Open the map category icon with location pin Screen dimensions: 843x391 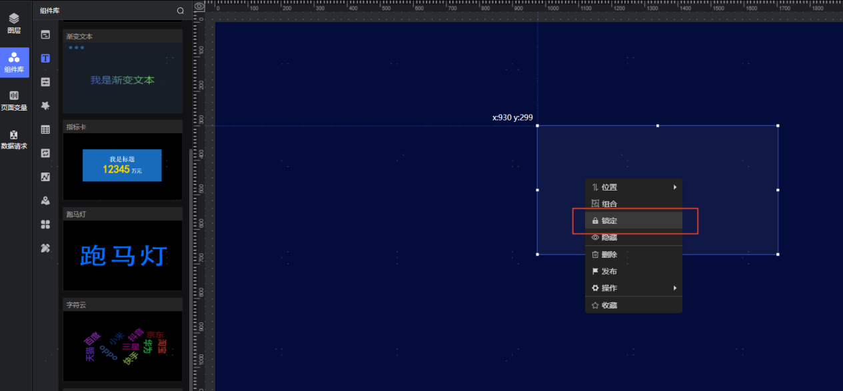pos(45,200)
